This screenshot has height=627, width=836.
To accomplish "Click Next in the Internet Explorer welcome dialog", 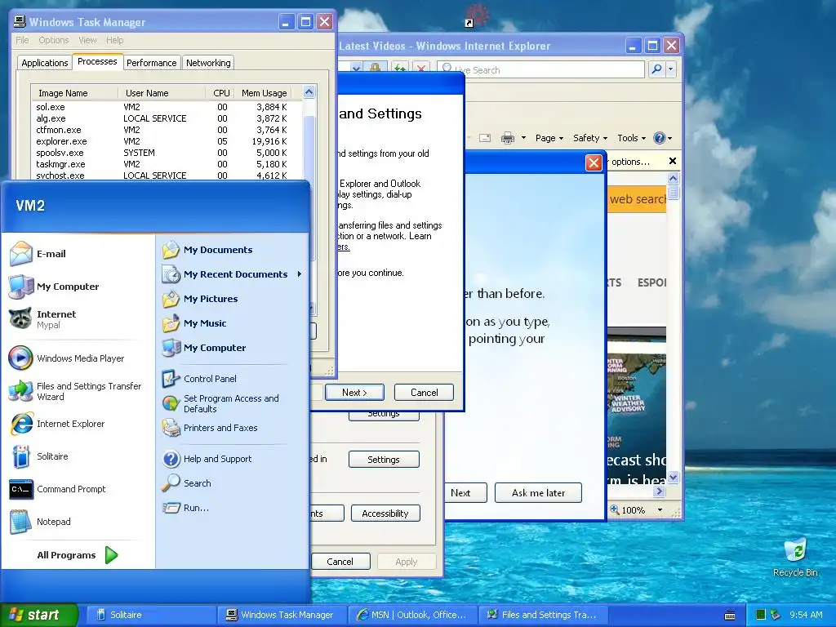I will point(465,492).
